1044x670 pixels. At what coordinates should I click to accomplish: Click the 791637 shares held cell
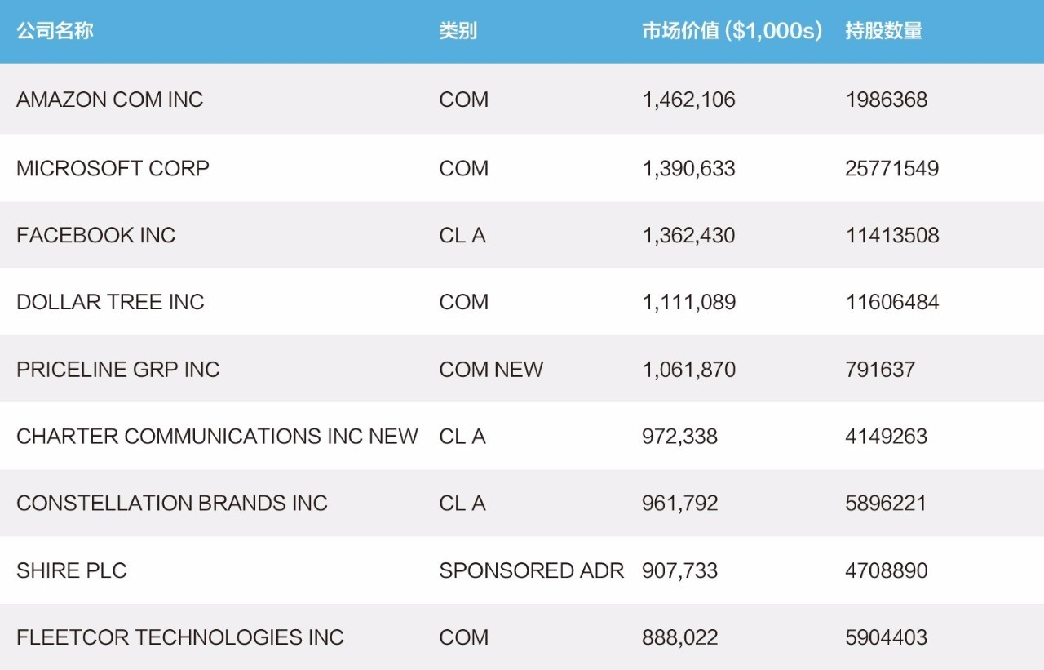[880, 370]
